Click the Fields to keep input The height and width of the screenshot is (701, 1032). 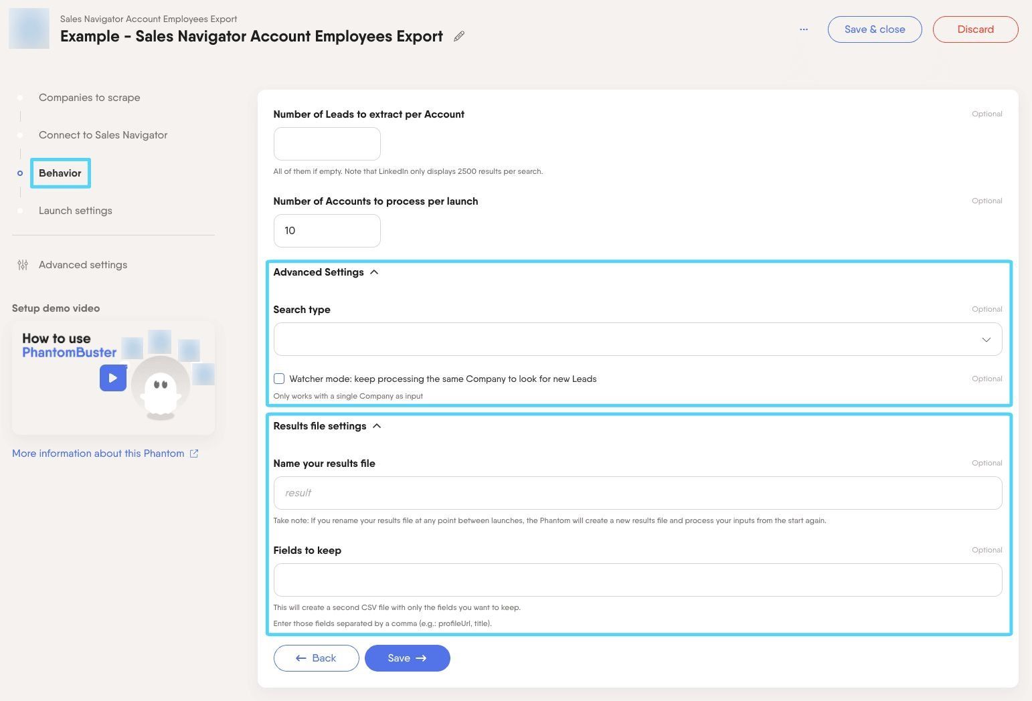[x=637, y=580]
